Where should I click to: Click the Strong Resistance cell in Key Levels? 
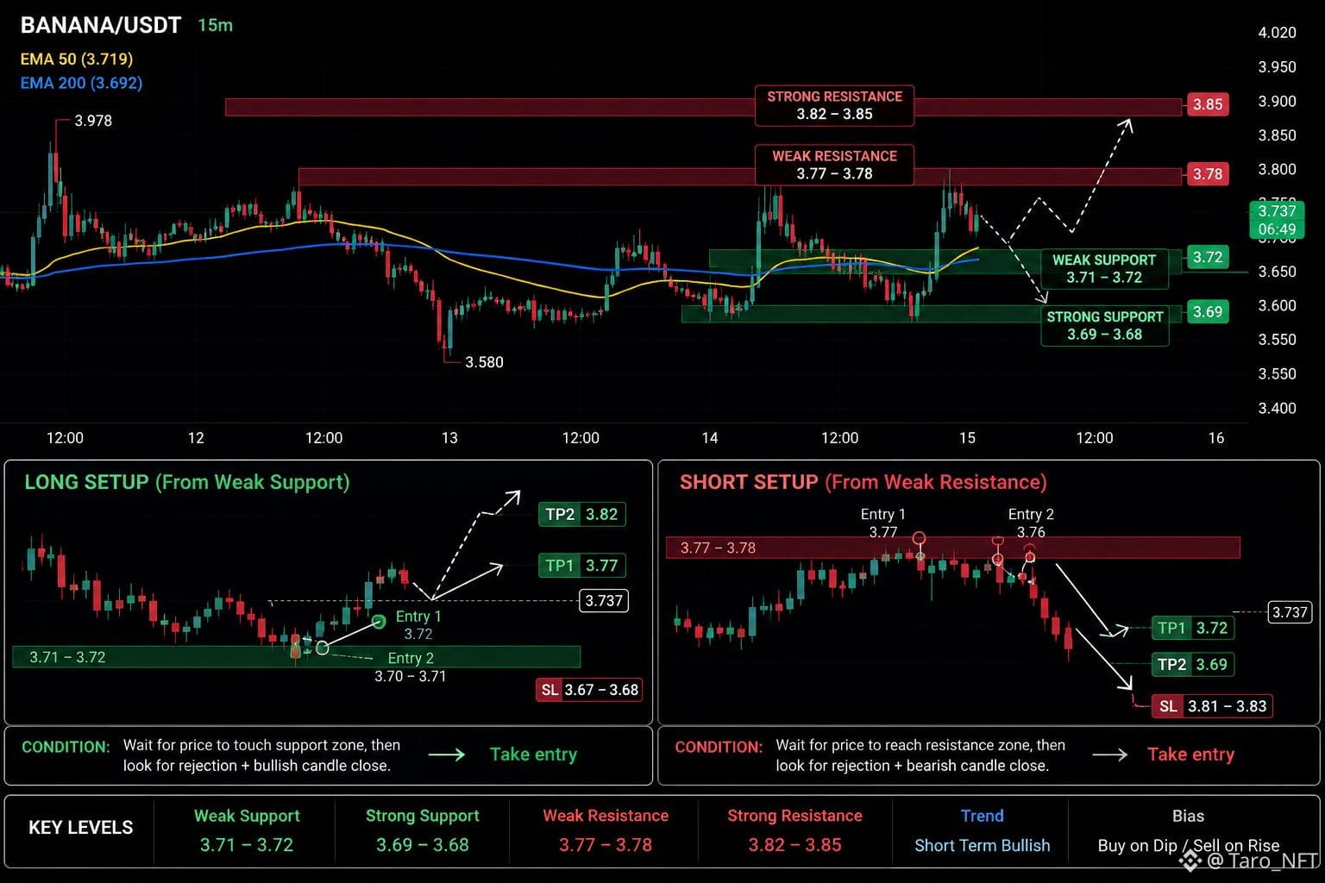pyautogui.click(x=794, y=830)
